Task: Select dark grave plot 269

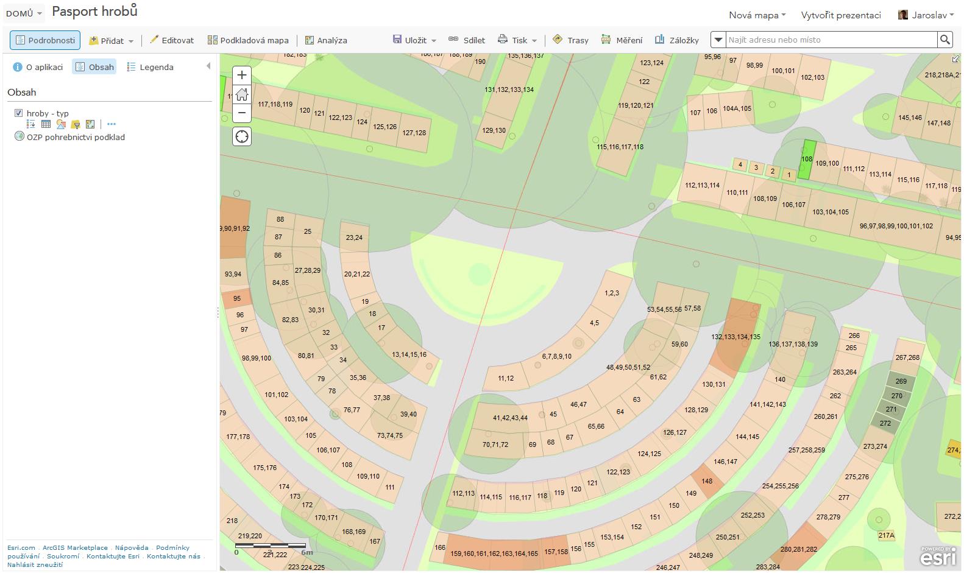Action: (901, 381)
